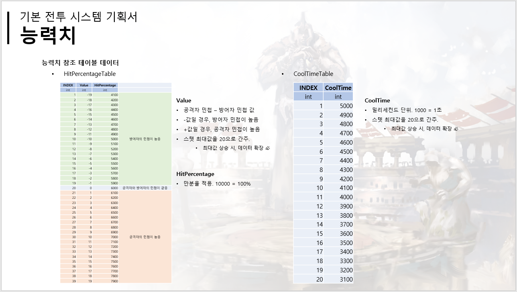Screen dimensions: 517x292
Task: Select '최대값 상승 시, 데이터 확장' under CoolTime section
Action: click(x=425, y=129)
